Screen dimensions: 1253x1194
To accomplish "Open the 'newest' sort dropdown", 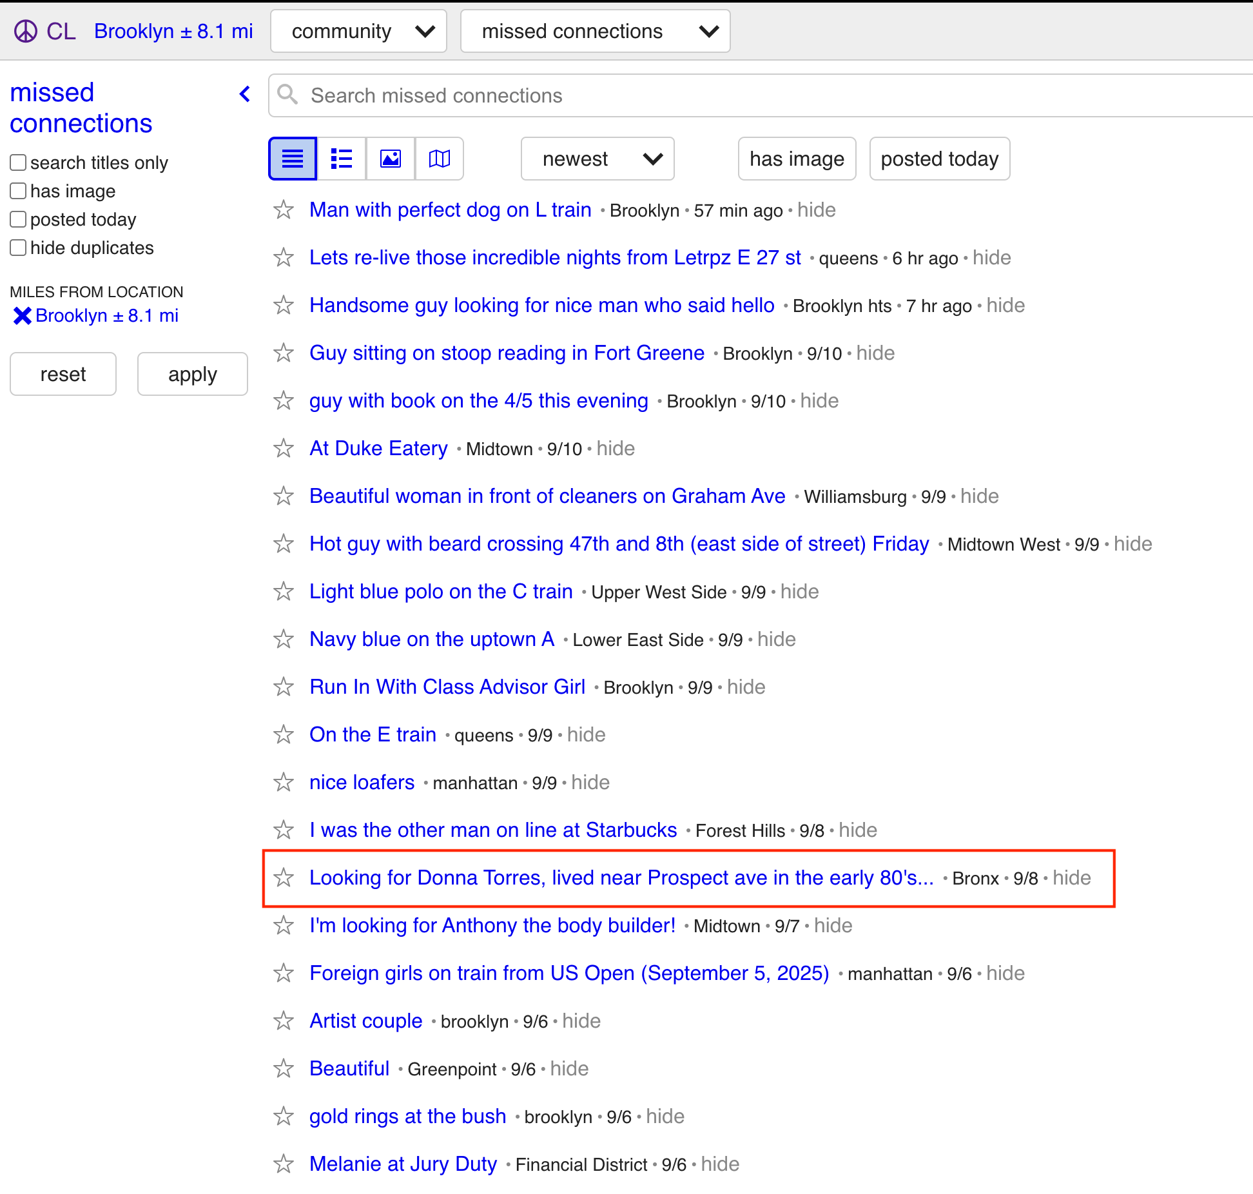I will [x=597, y=159].
